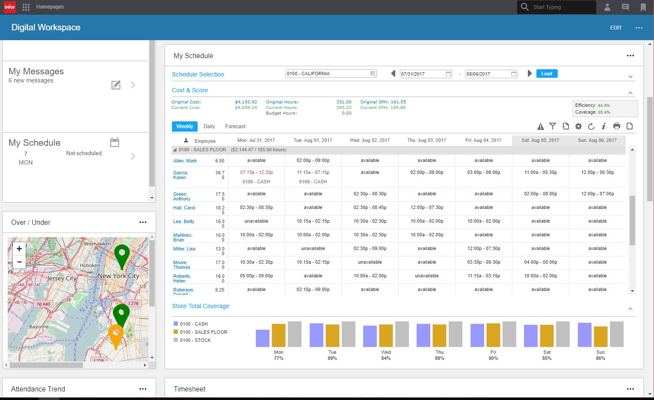
Task: Click the schedule settings gear icon
Action: click(x=578, y=126)
